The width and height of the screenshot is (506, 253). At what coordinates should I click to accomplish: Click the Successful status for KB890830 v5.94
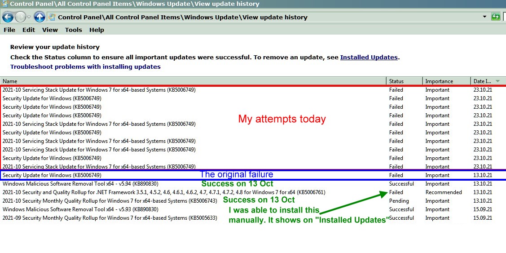pyautogui.click(x=401, y=184)
